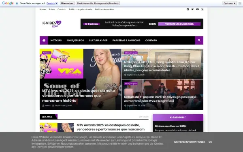Open the Deutsch language dropdown

coord(52,3)
